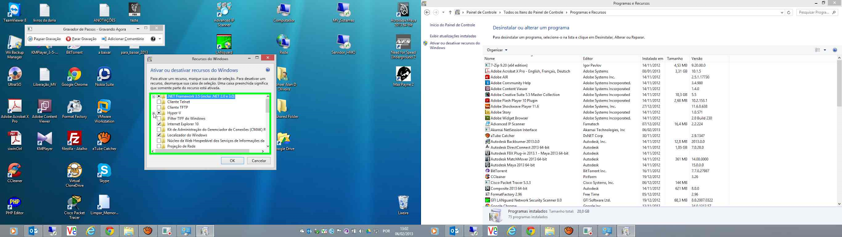Open the KMPlayer desktop shortcut

point(45,141)
